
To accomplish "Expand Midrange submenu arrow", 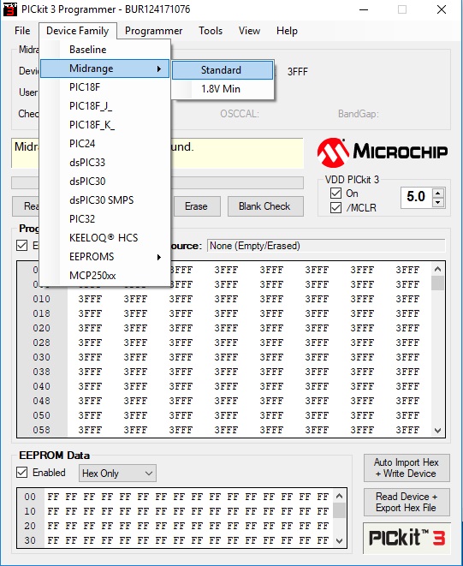I will pyautogui.click(x=159, y=69).
